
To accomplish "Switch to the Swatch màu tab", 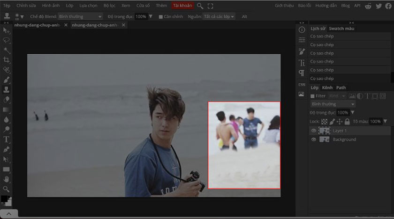I will pos(341,29).
